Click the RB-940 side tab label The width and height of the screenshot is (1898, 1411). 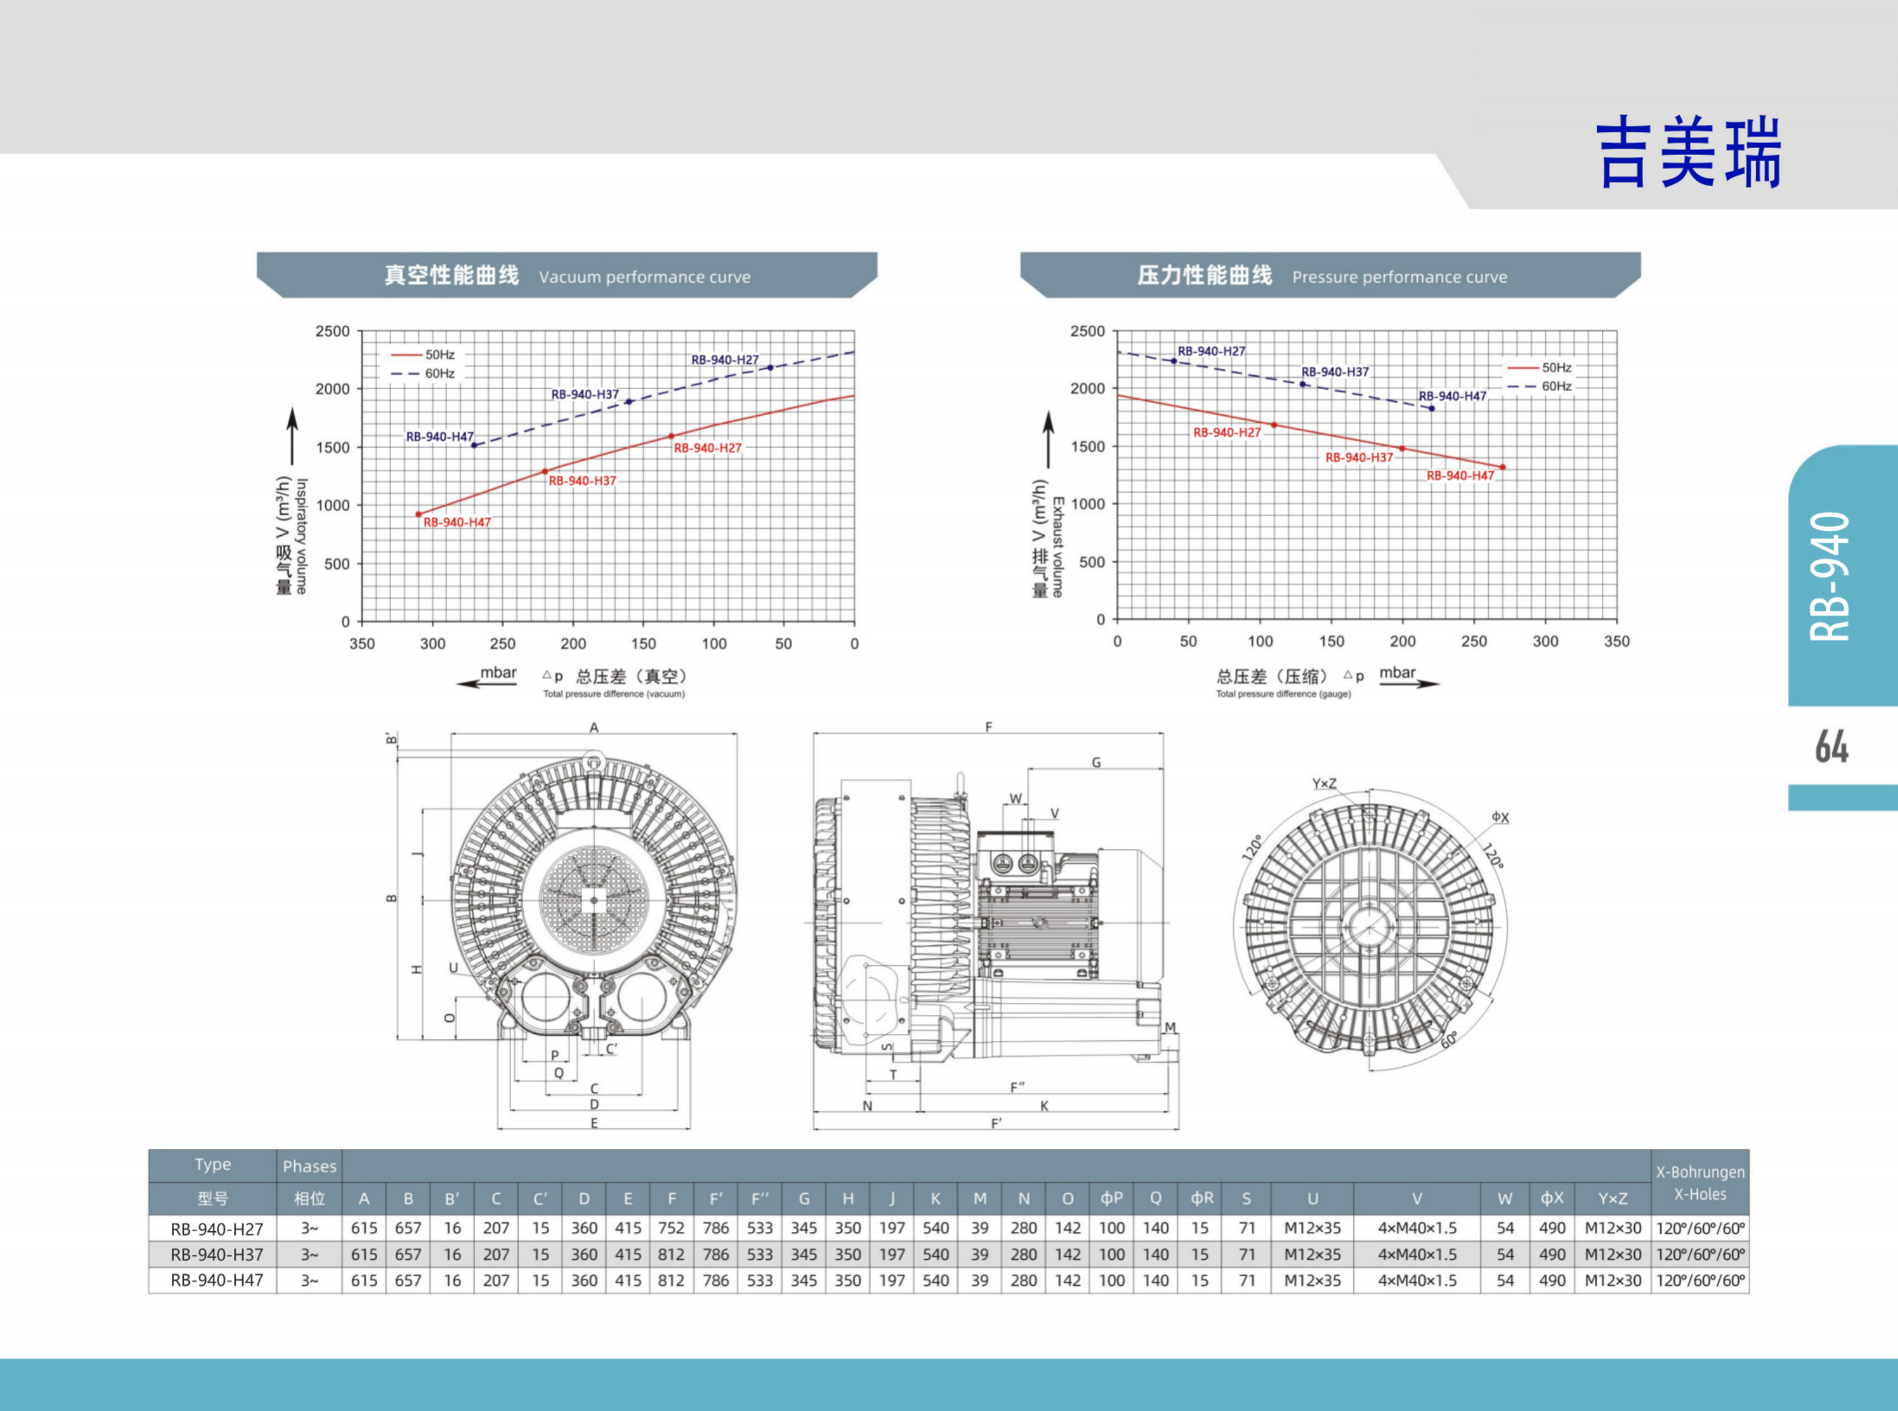pyautogui.click(x=1830, y=576)
